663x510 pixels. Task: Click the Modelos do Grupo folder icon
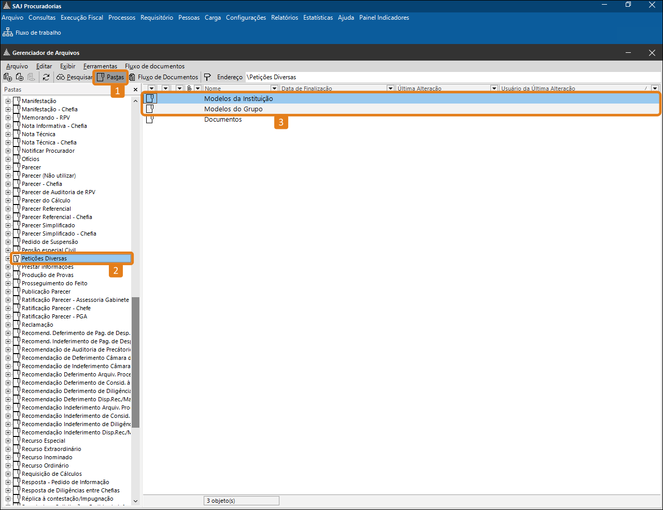tap(150, 109)
